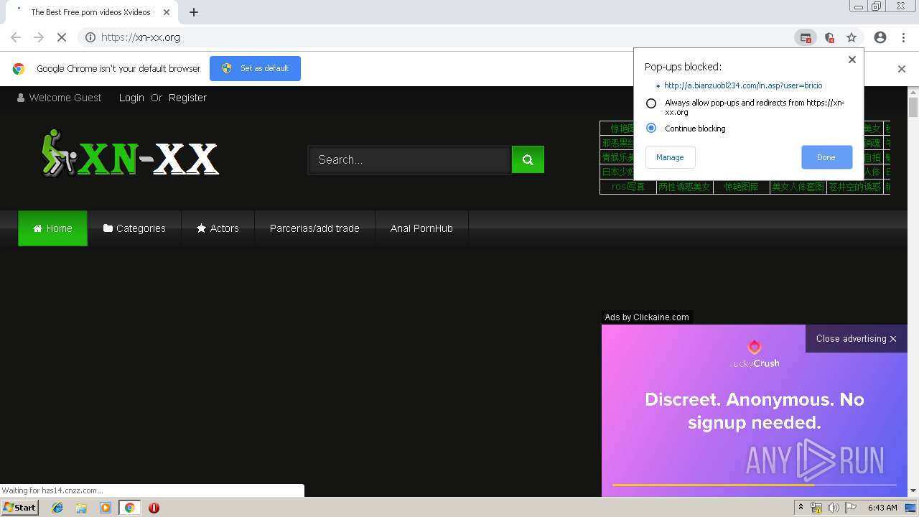Focus the Search... input field
919x517 pixels.
(410, 159)
